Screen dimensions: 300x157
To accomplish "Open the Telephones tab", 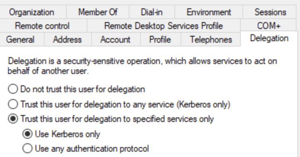I will (x=211, y=40).
